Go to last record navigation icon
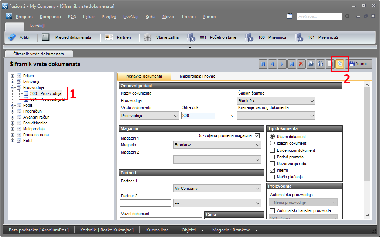The width and height of the screenshot is (380, 237). click(x=291, y=64)
